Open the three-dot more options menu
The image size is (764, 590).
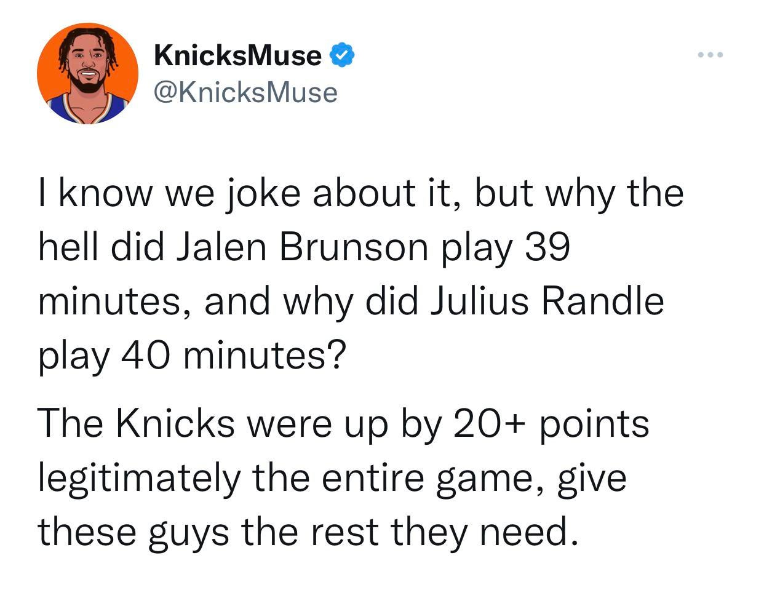[710, 55]
